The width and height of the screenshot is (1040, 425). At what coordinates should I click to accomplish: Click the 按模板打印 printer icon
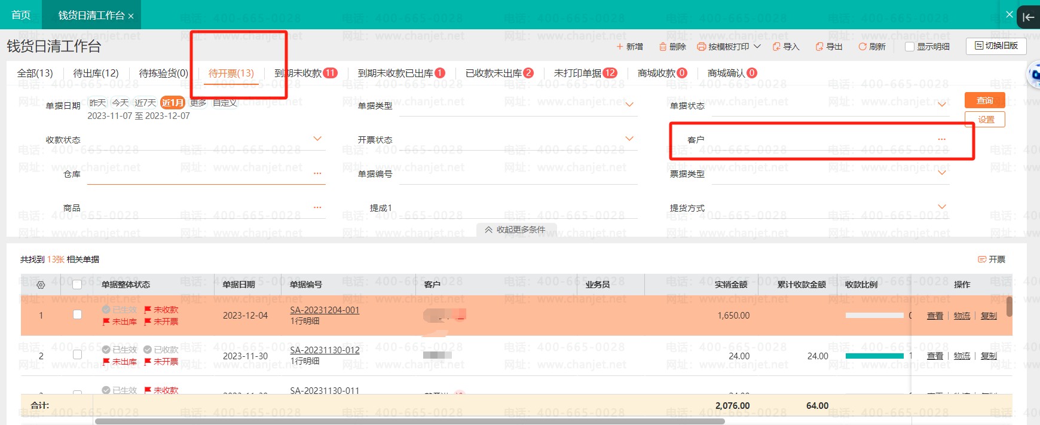[702, 47]
